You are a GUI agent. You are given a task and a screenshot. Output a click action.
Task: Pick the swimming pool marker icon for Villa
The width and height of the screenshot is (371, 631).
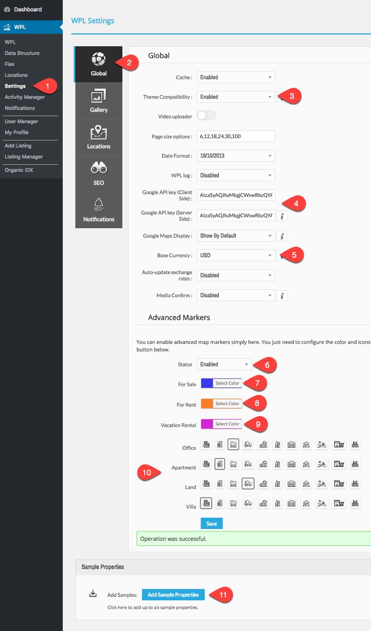pyautogui.click(x=354, y=503)
